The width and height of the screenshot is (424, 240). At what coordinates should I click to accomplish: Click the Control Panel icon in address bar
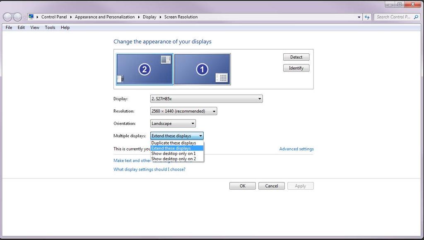point(31,17)
